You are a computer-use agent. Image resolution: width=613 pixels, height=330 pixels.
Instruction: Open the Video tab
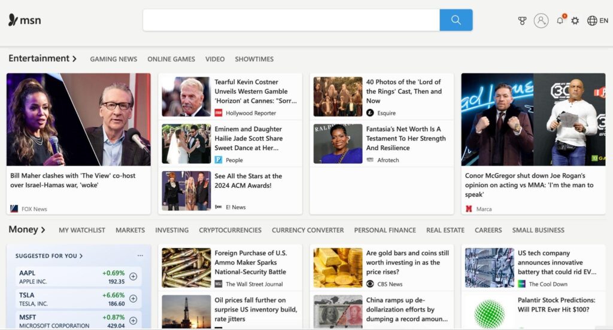215,59
